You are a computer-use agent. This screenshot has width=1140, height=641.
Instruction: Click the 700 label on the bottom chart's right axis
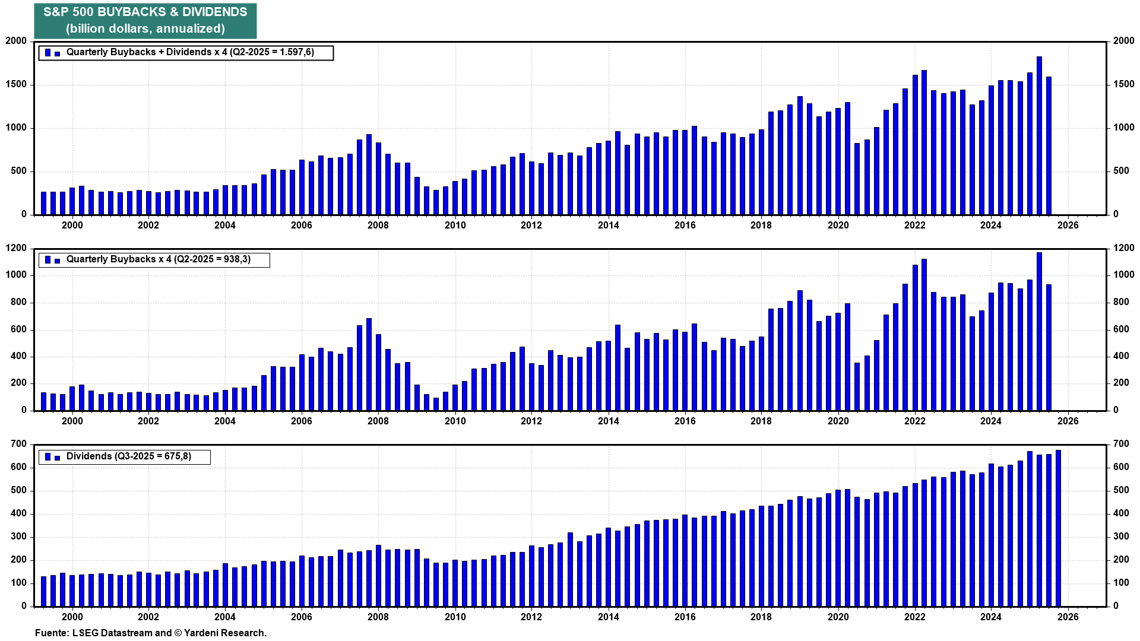pos(1121,444)
